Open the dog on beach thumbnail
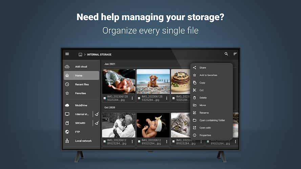This screenshot has width=301, height=169. [153, 81]
